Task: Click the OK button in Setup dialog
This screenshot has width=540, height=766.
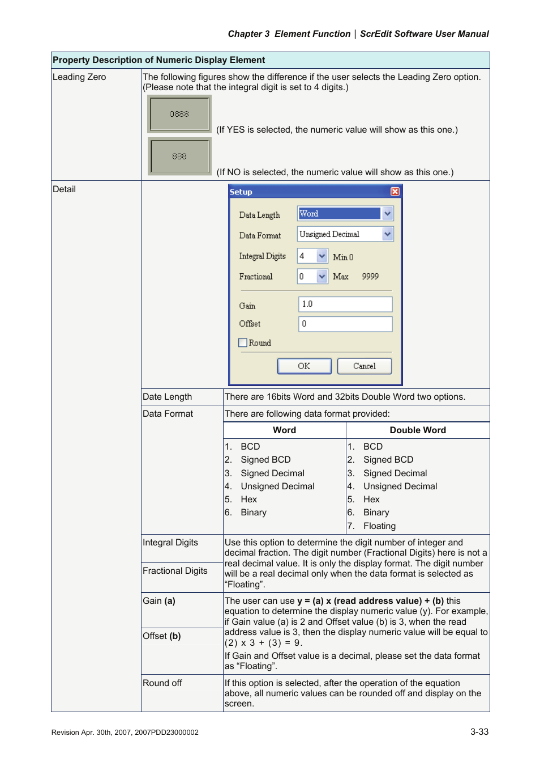Action: pyautogui.click(x=305, y=366)
